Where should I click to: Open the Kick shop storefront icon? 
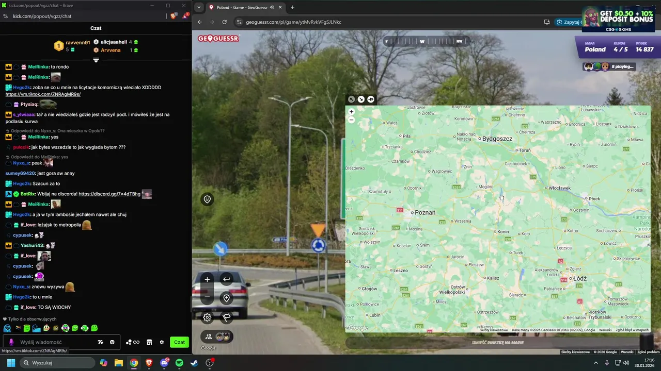pyautogui.click(x=149, y=342)
